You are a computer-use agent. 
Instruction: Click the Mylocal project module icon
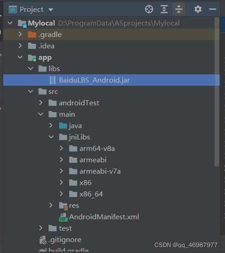point(22,24)
